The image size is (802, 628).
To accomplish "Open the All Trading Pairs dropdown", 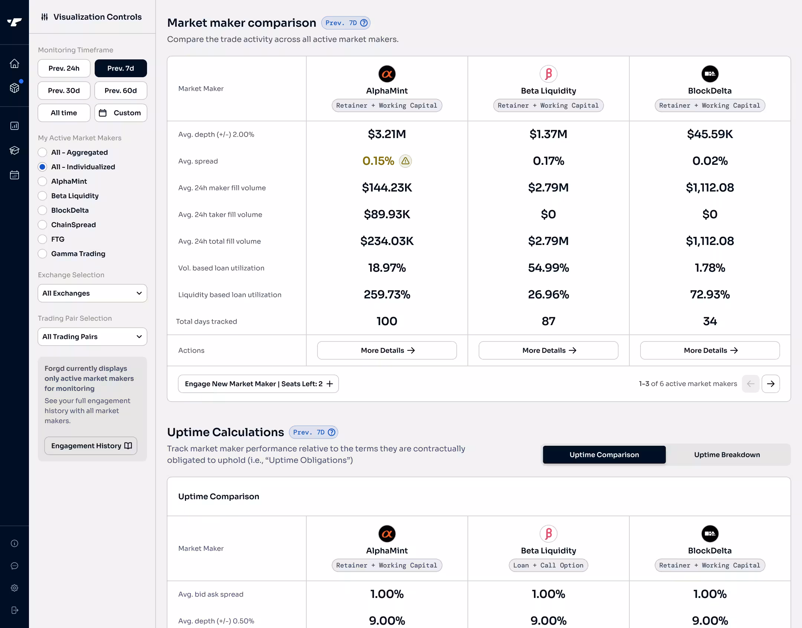I will [x=92, y=337].
